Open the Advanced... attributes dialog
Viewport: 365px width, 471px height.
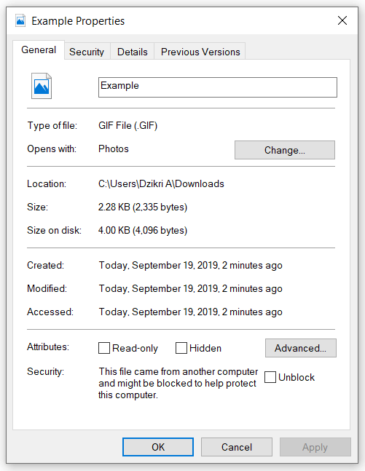(x=301, y=348)
